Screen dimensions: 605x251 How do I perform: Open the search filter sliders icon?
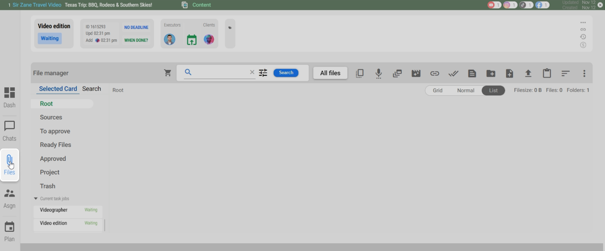click(263, 73)
